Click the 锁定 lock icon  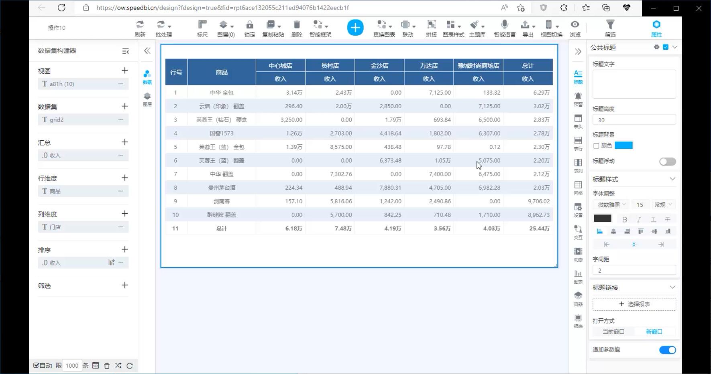249,25
